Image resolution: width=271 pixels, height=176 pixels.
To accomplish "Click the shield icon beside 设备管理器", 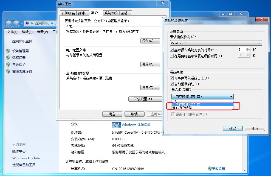I will pos(8,51).
